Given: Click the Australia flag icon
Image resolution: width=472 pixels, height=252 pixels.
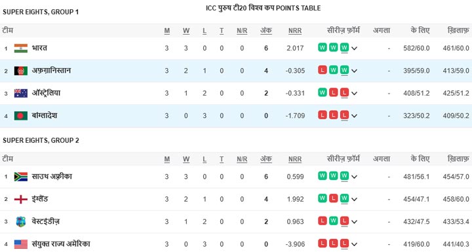Looking at the screenshot, I should (21, 93).
